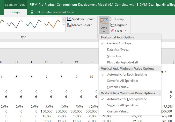Click the cell showing 7.0%
Screen dimensions: 175x122
pyautogui.click(x=79, y=107)
